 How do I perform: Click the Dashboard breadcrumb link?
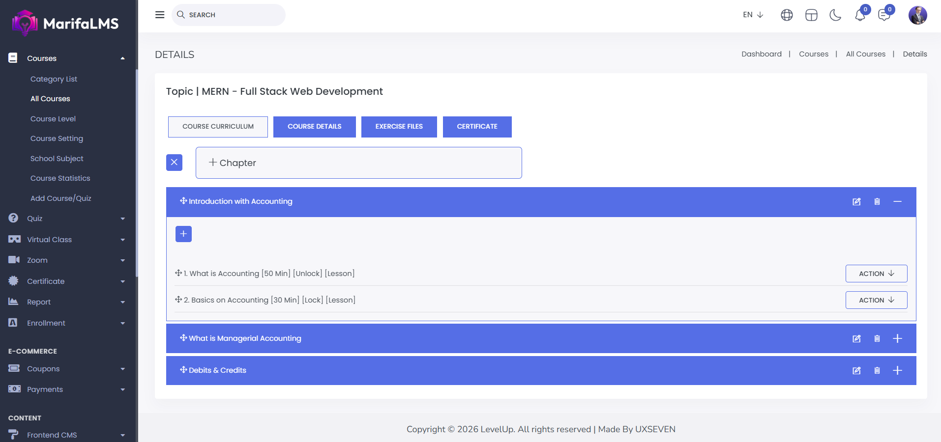tap(761, 54)
